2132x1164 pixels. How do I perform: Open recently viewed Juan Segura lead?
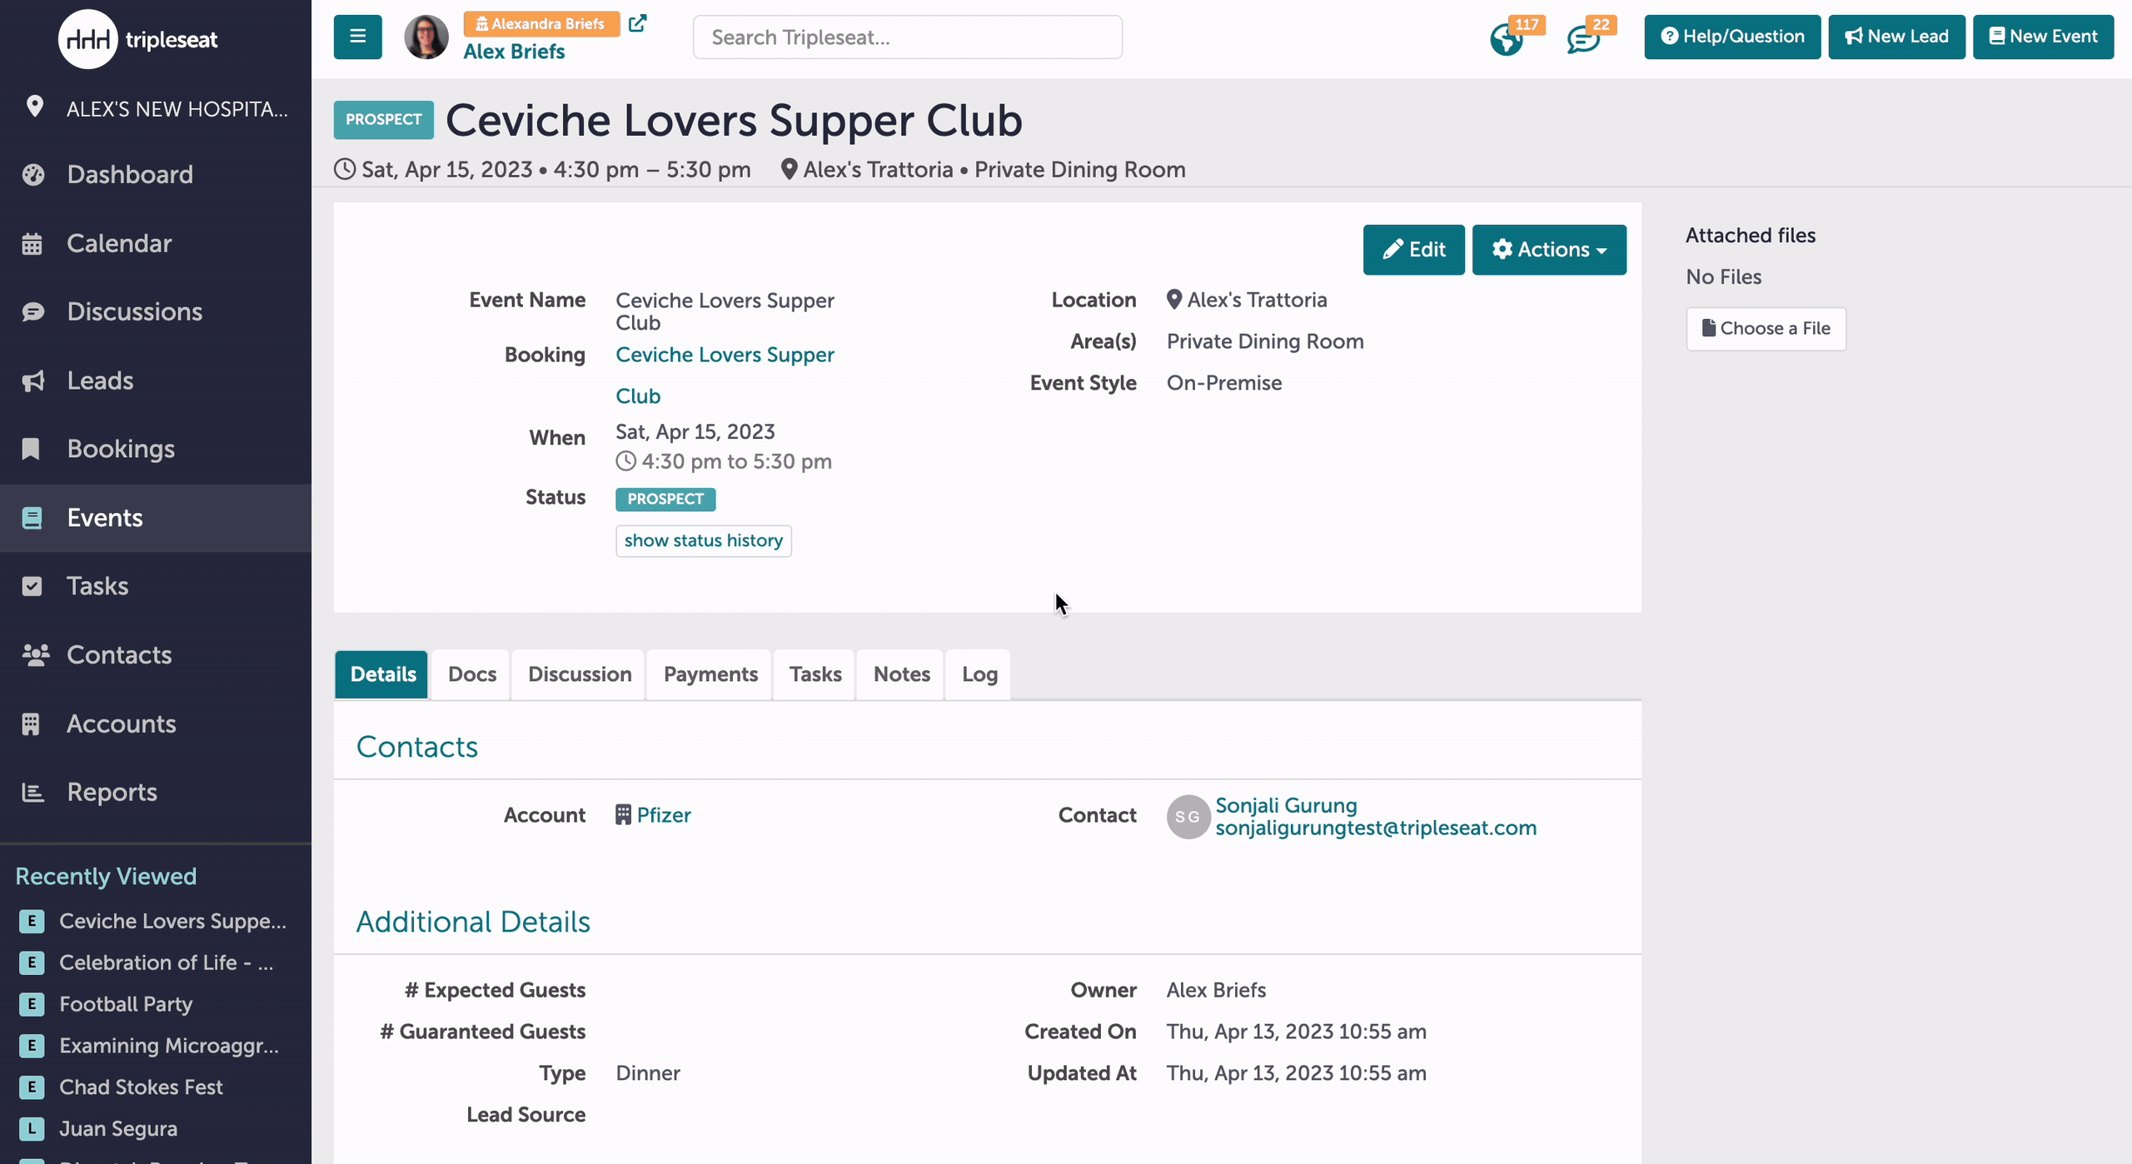118,1129
